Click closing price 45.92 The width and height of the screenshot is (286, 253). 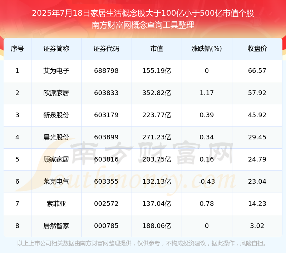[x=257, y=115]
